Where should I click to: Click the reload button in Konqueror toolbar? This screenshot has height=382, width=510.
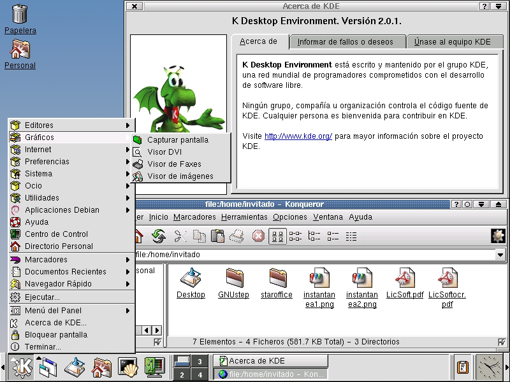[158, 236]
